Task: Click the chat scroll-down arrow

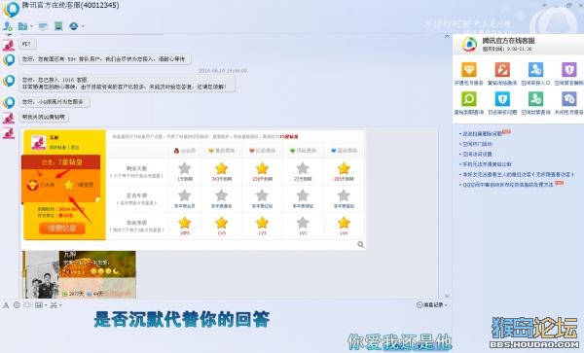Action: (x=447, y=296)
